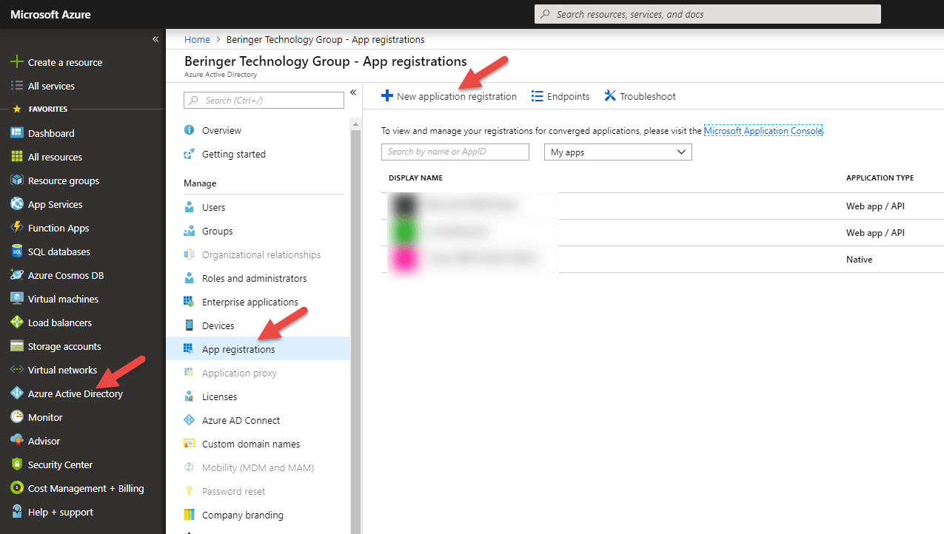944x534 pixels.
Task: Click the Getting started rocket icon
Action: [x=189, y=154]
